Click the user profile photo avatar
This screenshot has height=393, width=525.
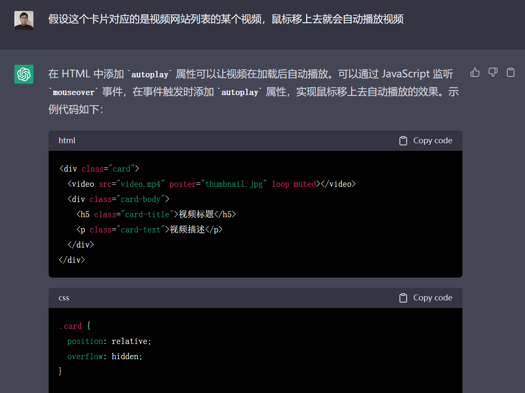[x=24, y=20]
